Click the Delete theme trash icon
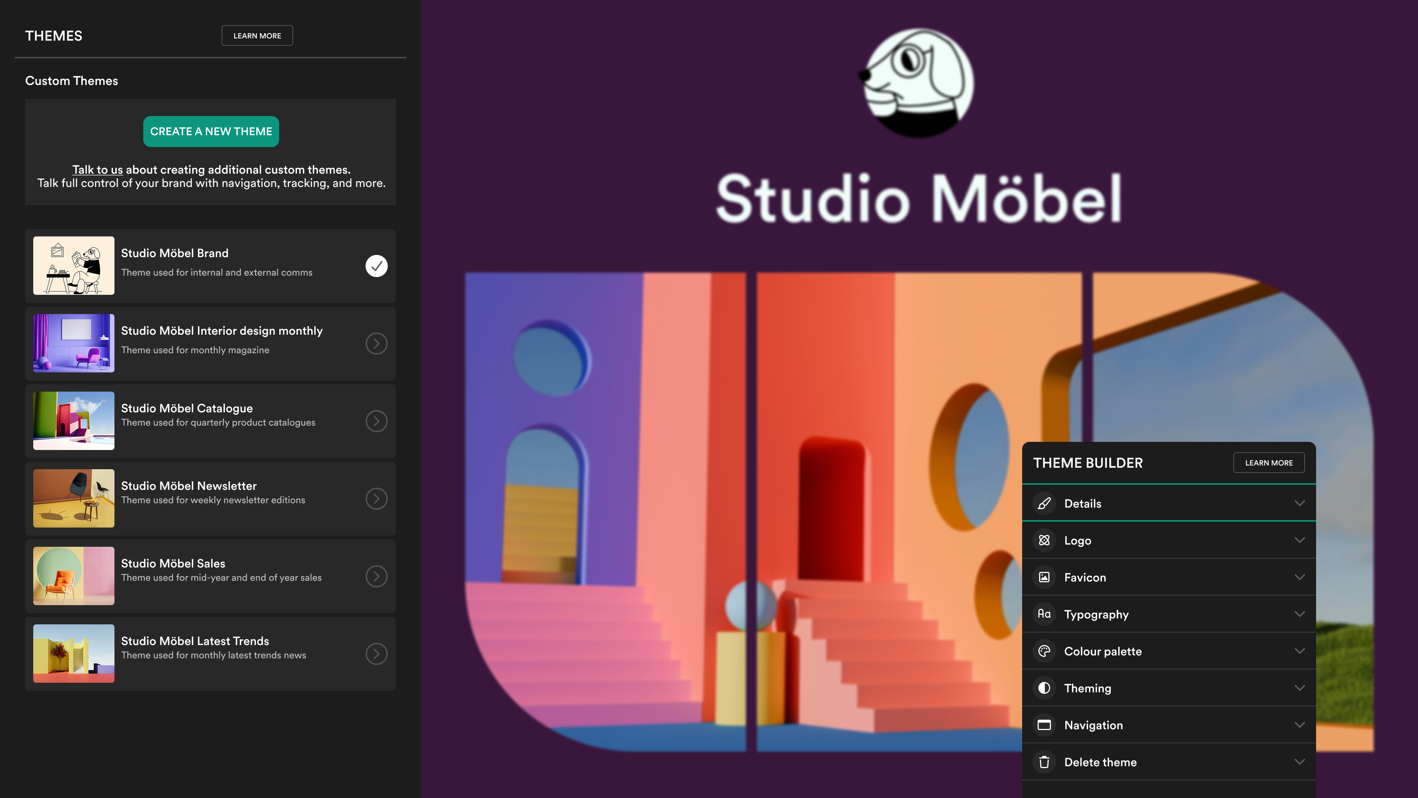The height and width of the screenshot is (798, 1418). pyautogui.click(x=1044, y=762)
